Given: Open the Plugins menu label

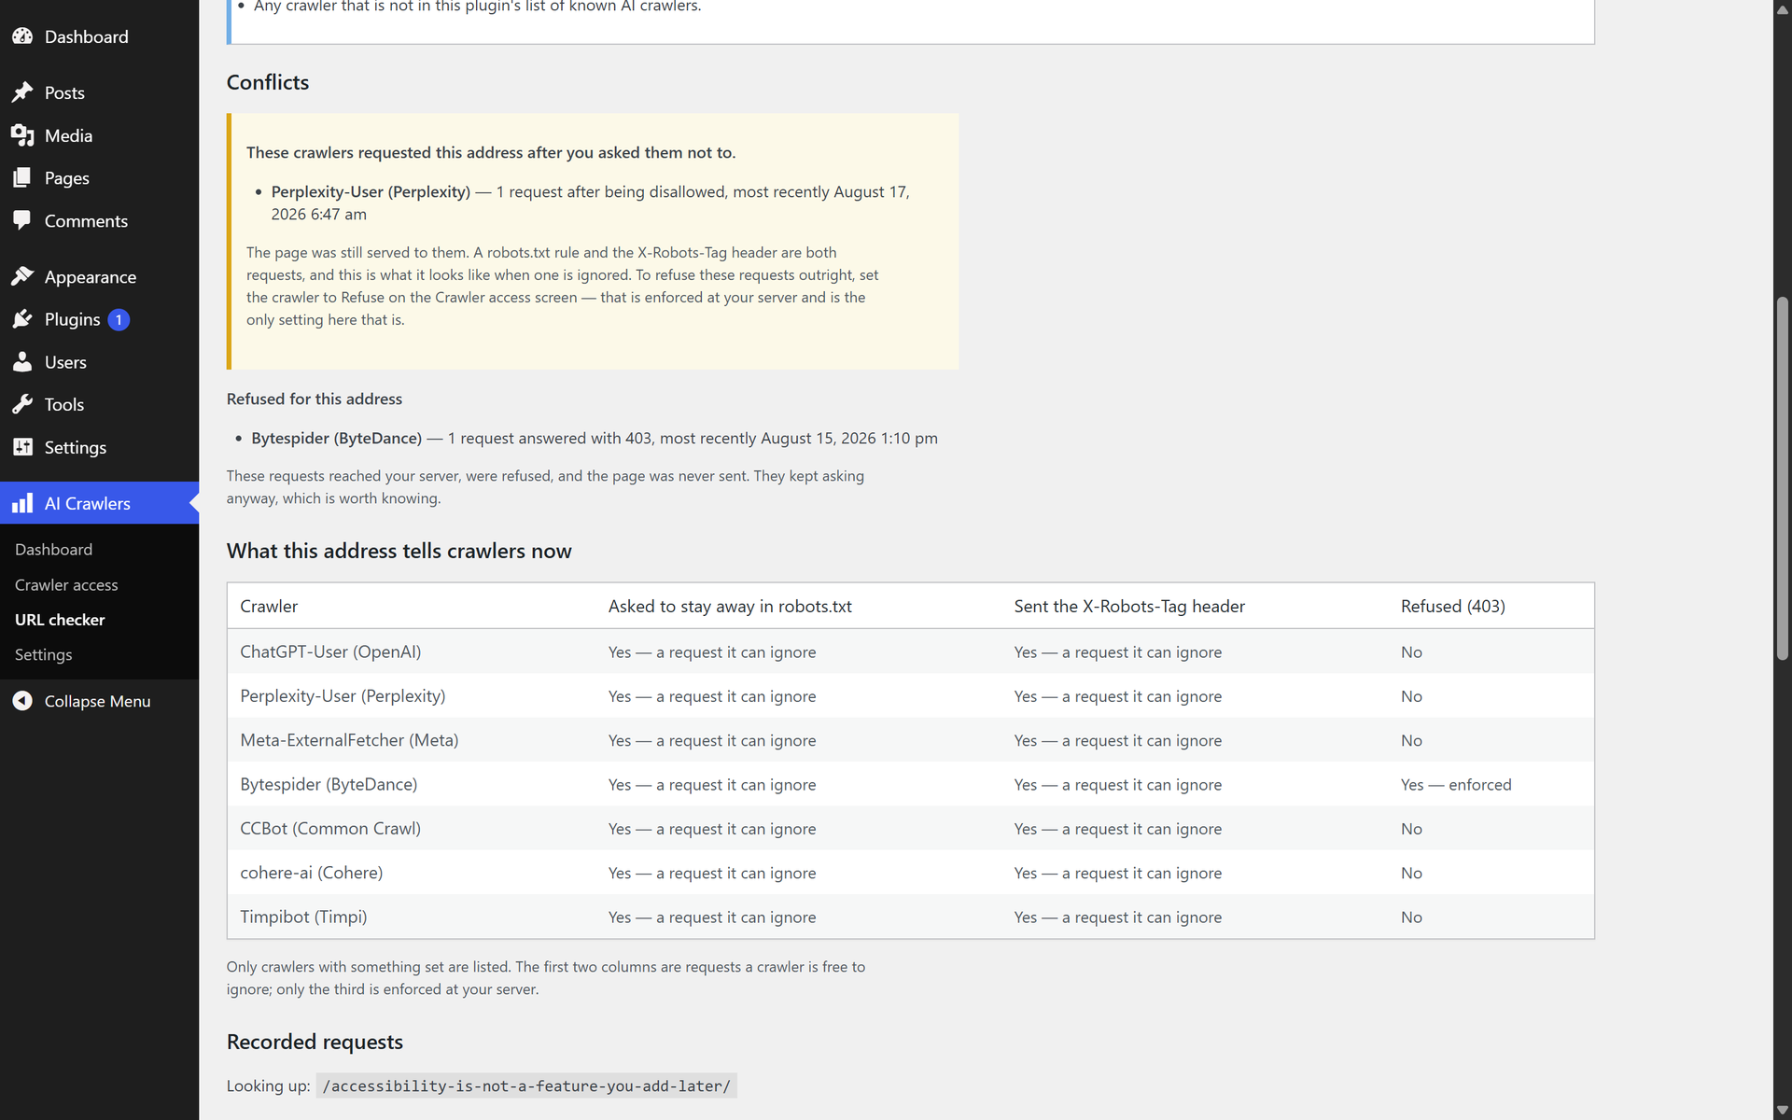Looking at the screenshot, I should pyautogui.click(x=72, y=319).
